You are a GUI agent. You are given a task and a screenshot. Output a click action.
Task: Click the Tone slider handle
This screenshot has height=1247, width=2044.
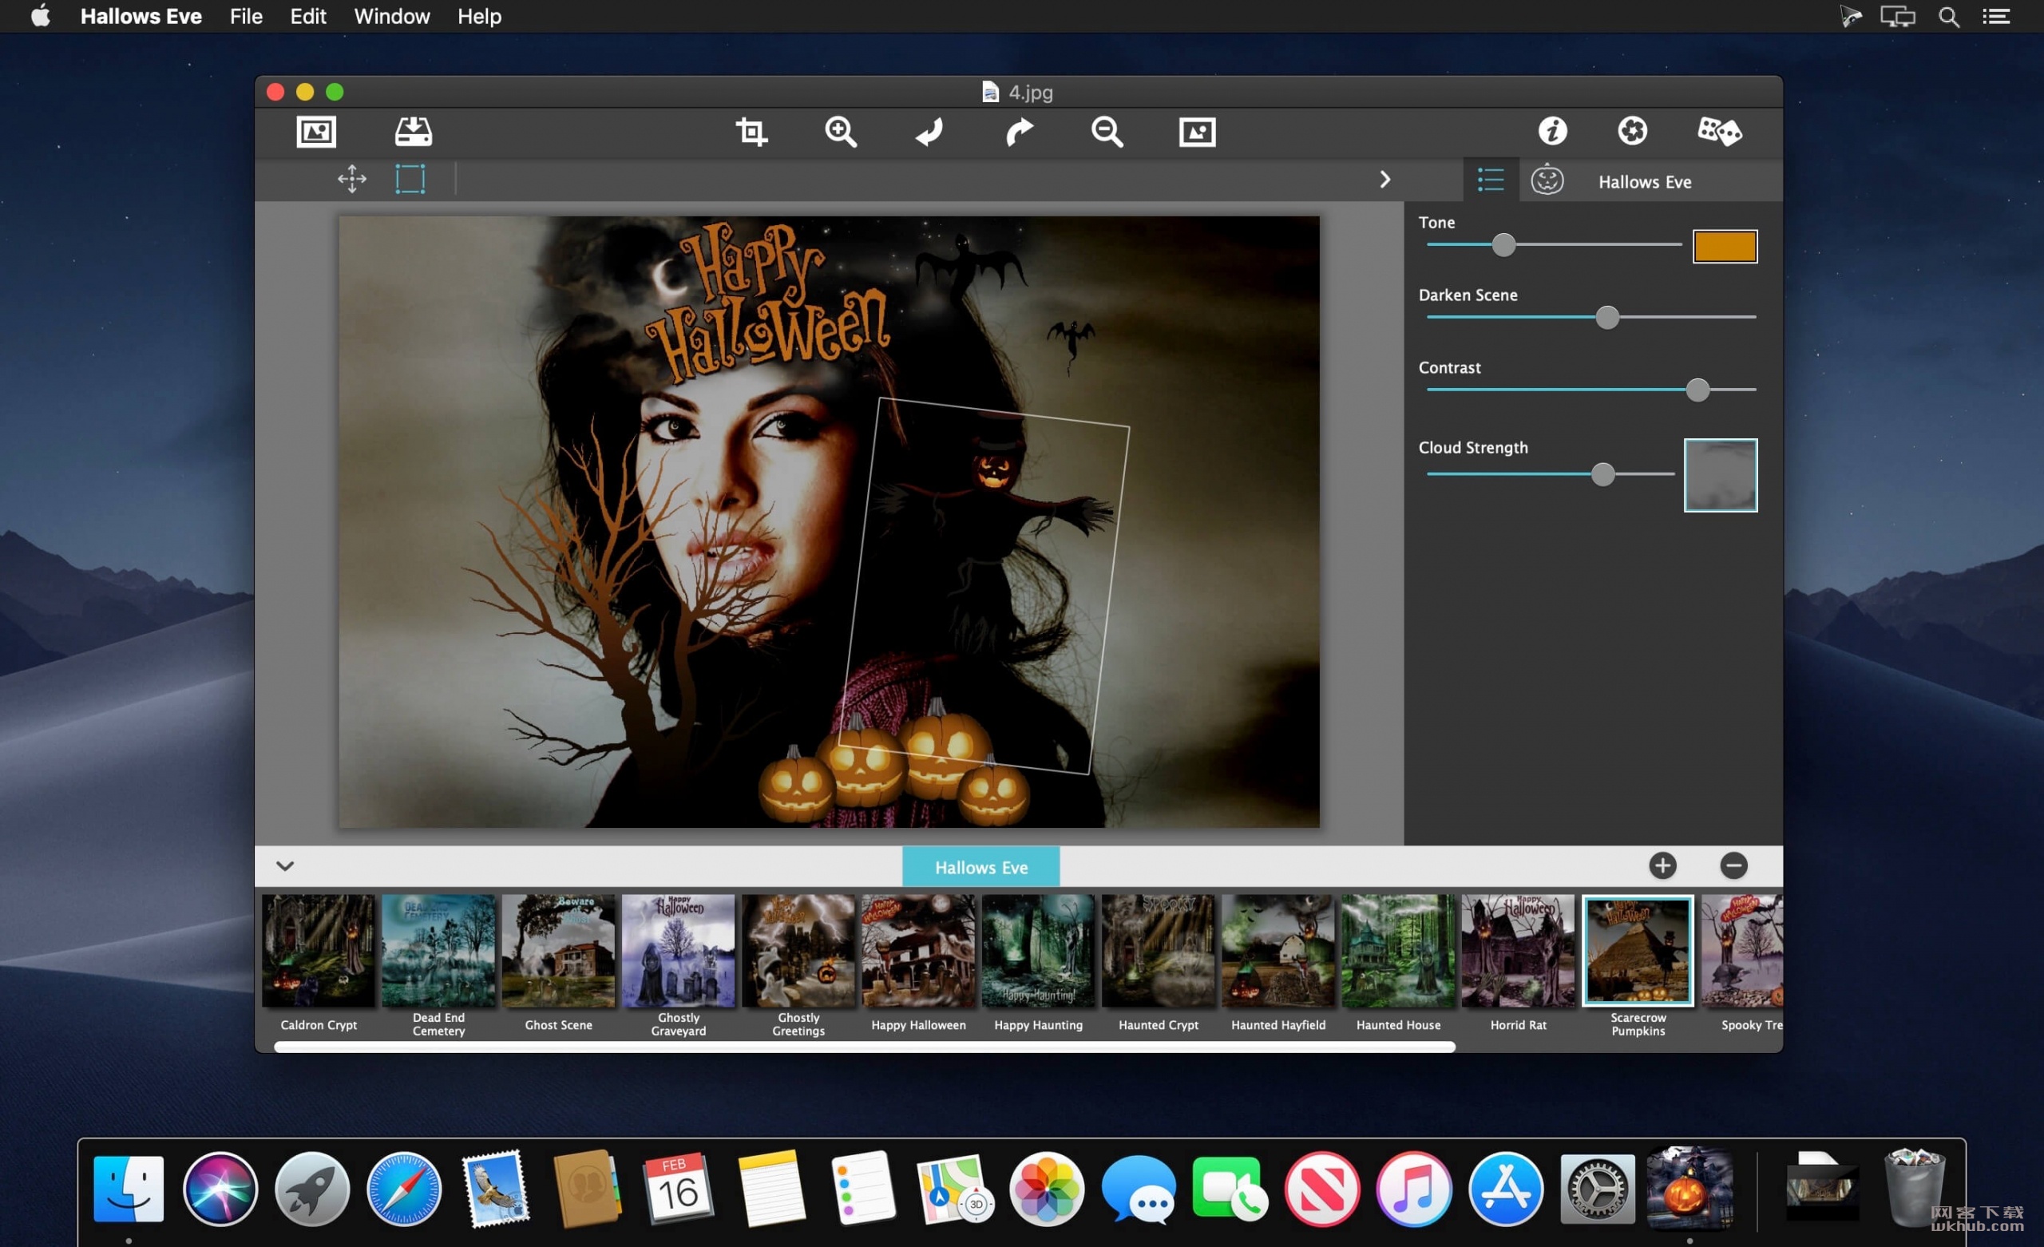(1503, 245)
